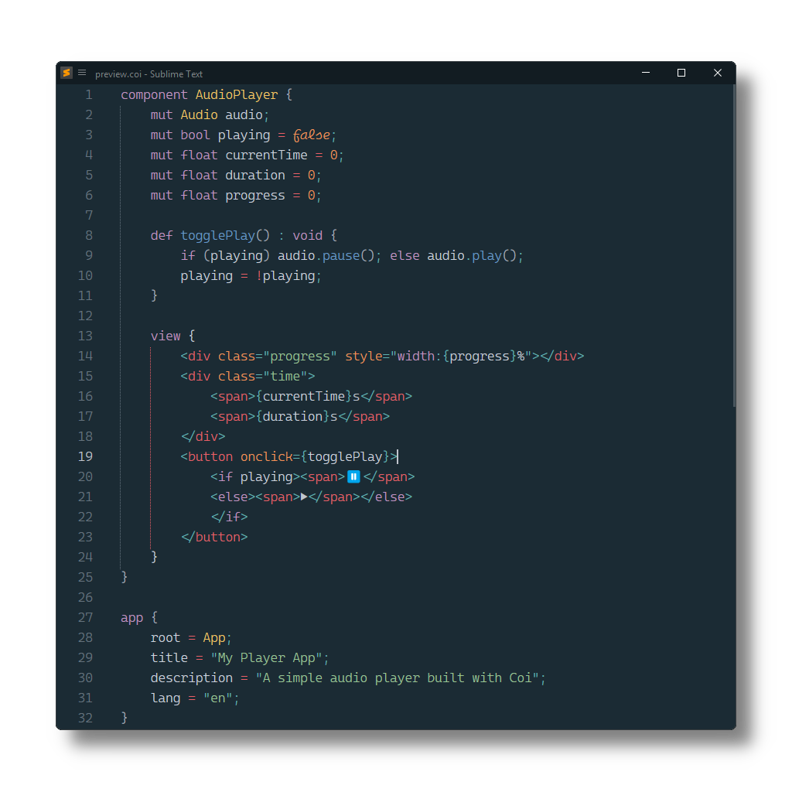Click the 'currentTime' variable declaration on line 4
This screenshot has width=792, height=792.
pos(266,155)
